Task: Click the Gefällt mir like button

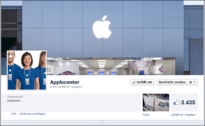Action: click(142, 82)
